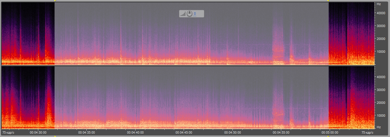Click 00:04:45:00 on the time ruler

(x=184, y=133)
